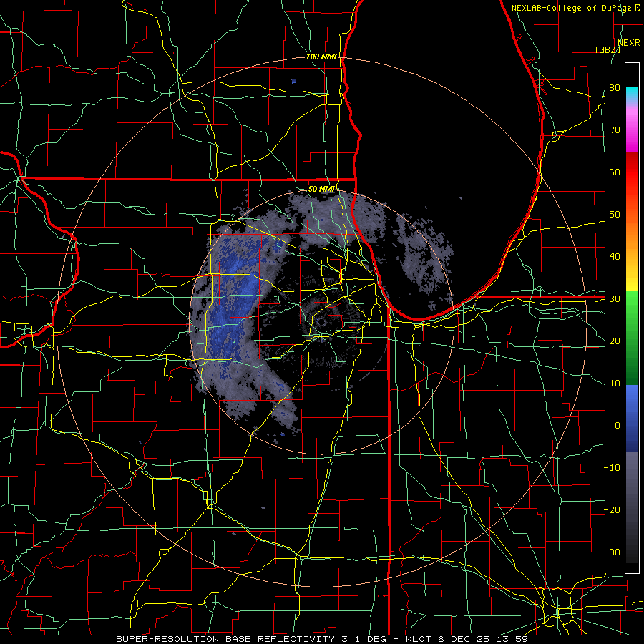This screenshot has width=644, height=644.
Task: Click the 10 value on dBZ scale
Action: click(615, 384)
